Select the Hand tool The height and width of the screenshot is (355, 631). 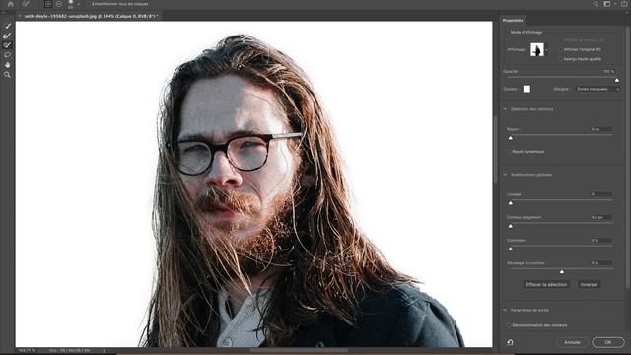7,65
